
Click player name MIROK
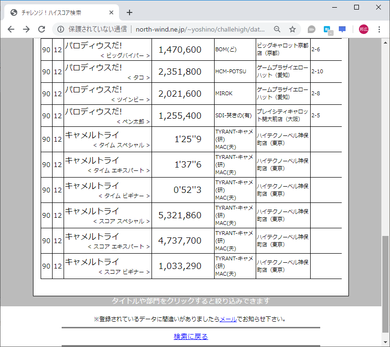coord(224,93)
